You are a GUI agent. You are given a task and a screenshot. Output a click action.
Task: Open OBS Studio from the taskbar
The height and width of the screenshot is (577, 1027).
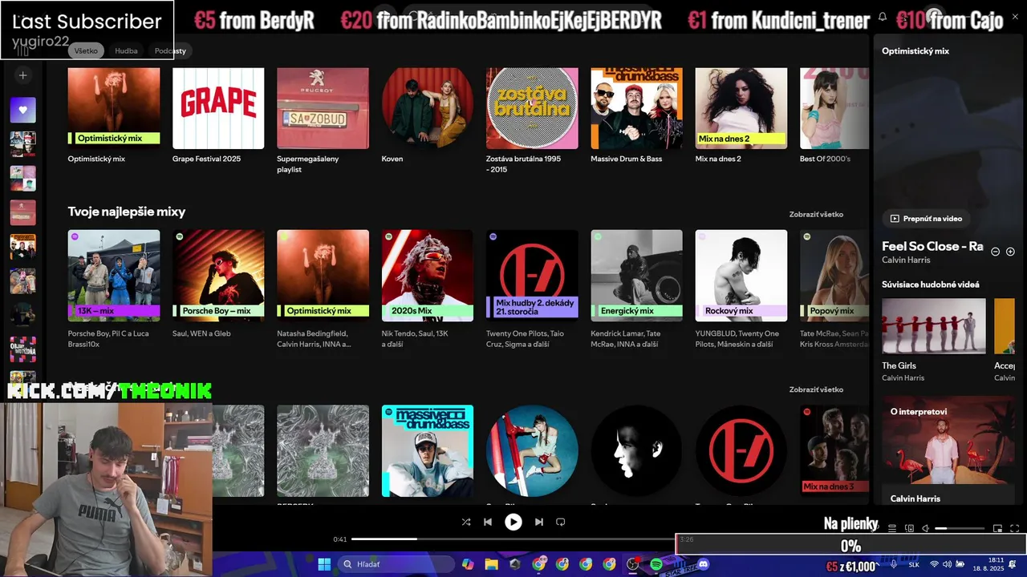pyautogui.click(x=633, y=564)
